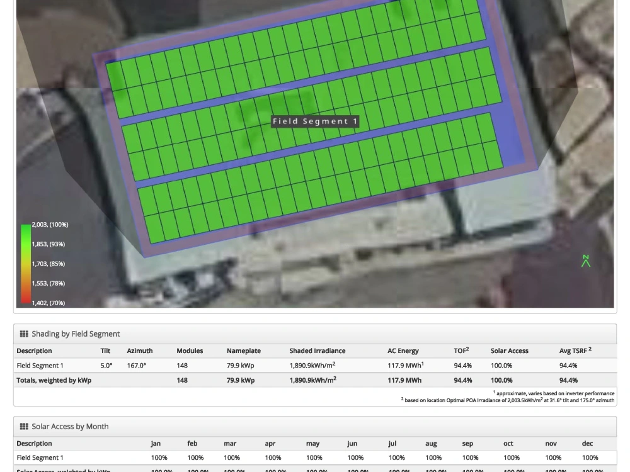Click the north compass arrow on the map

point(585,261)
